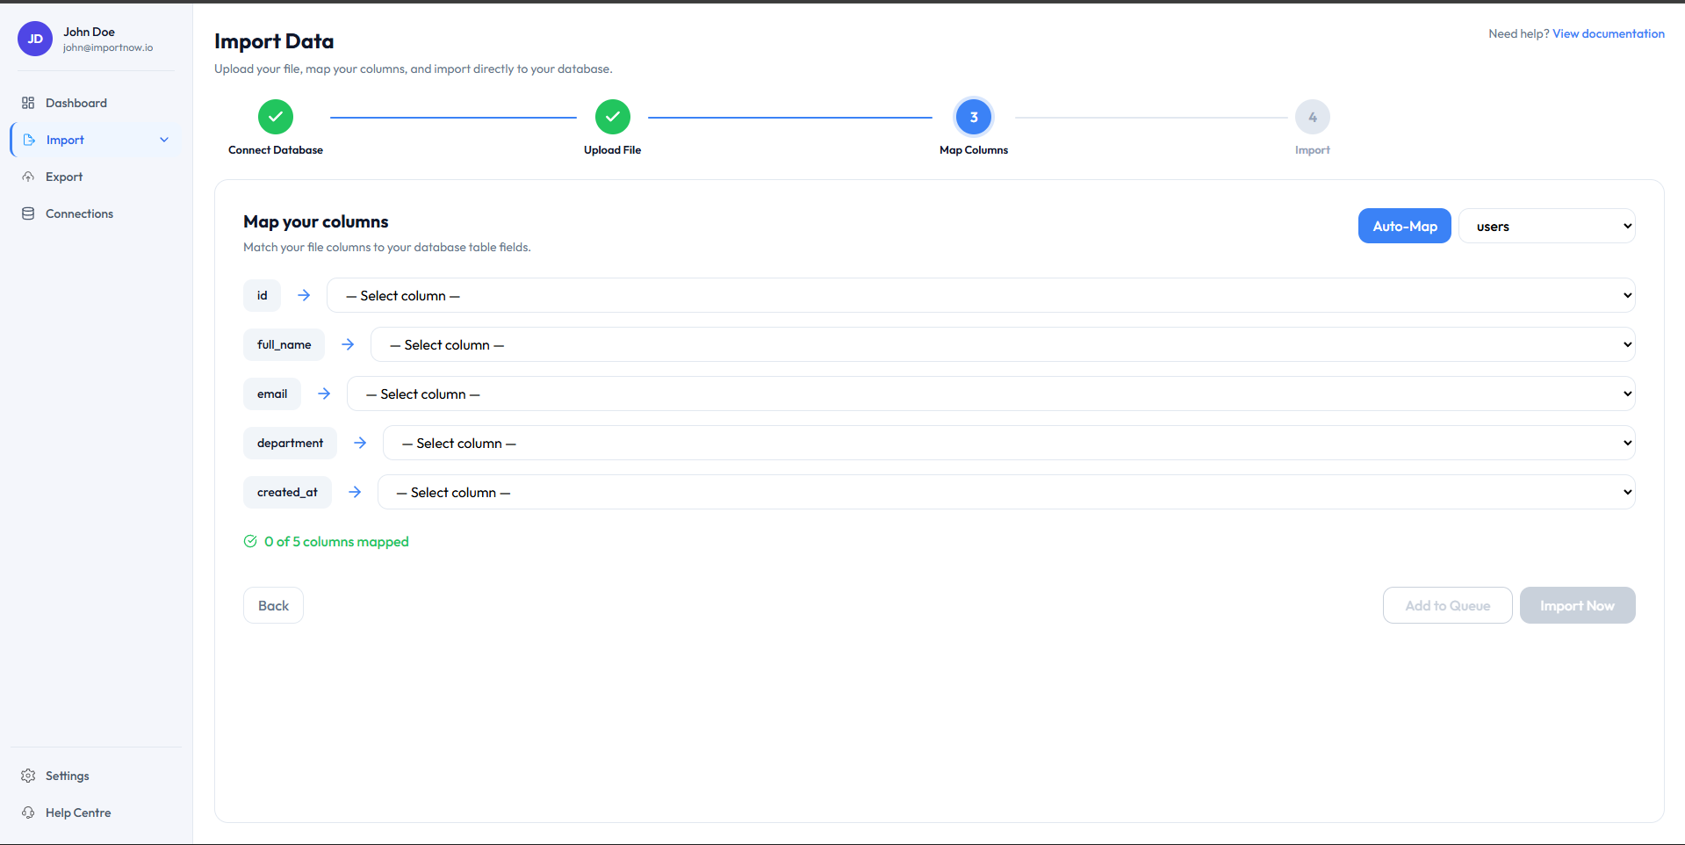Collapse the Import sidebar chevron
The image size is (1685, 845).
click(x=165, y=140)
